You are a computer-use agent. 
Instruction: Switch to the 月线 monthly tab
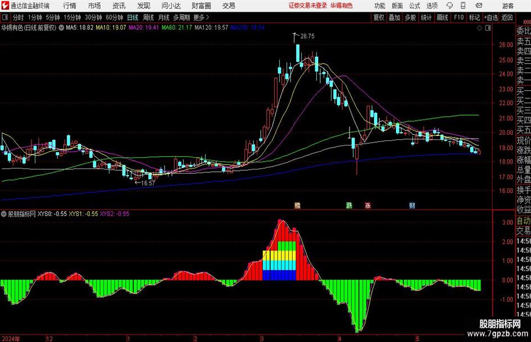[x=164, y=17]
